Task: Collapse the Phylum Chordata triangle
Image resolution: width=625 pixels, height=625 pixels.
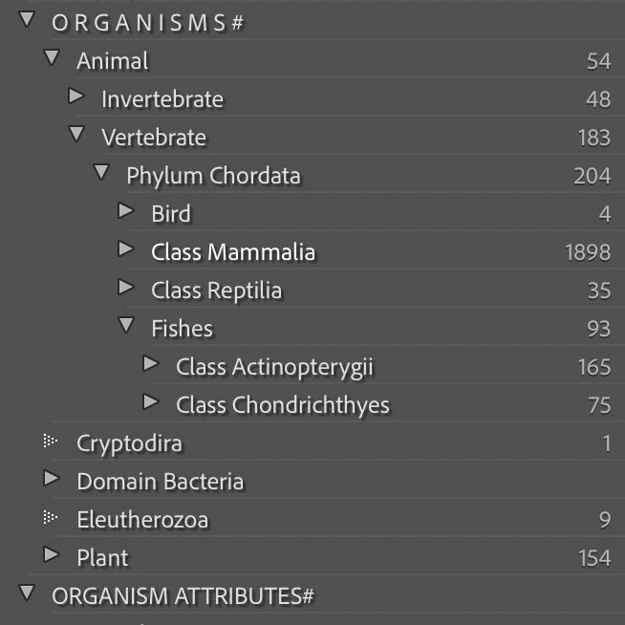Action: (x=101, y=173)
